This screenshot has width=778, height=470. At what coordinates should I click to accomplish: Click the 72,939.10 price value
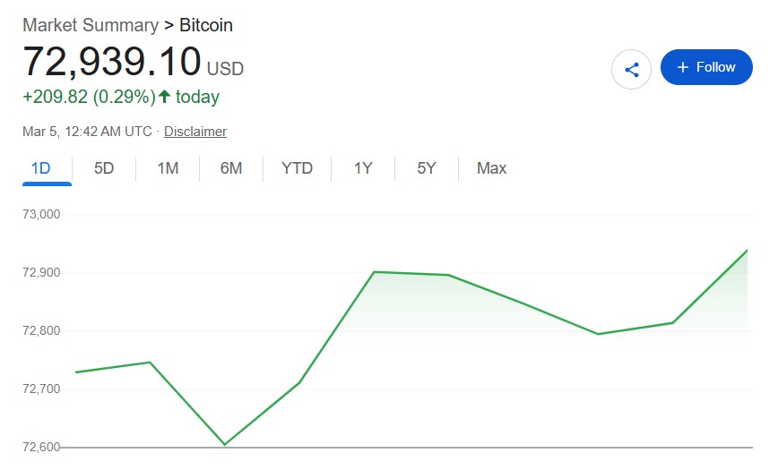[112, 62]
